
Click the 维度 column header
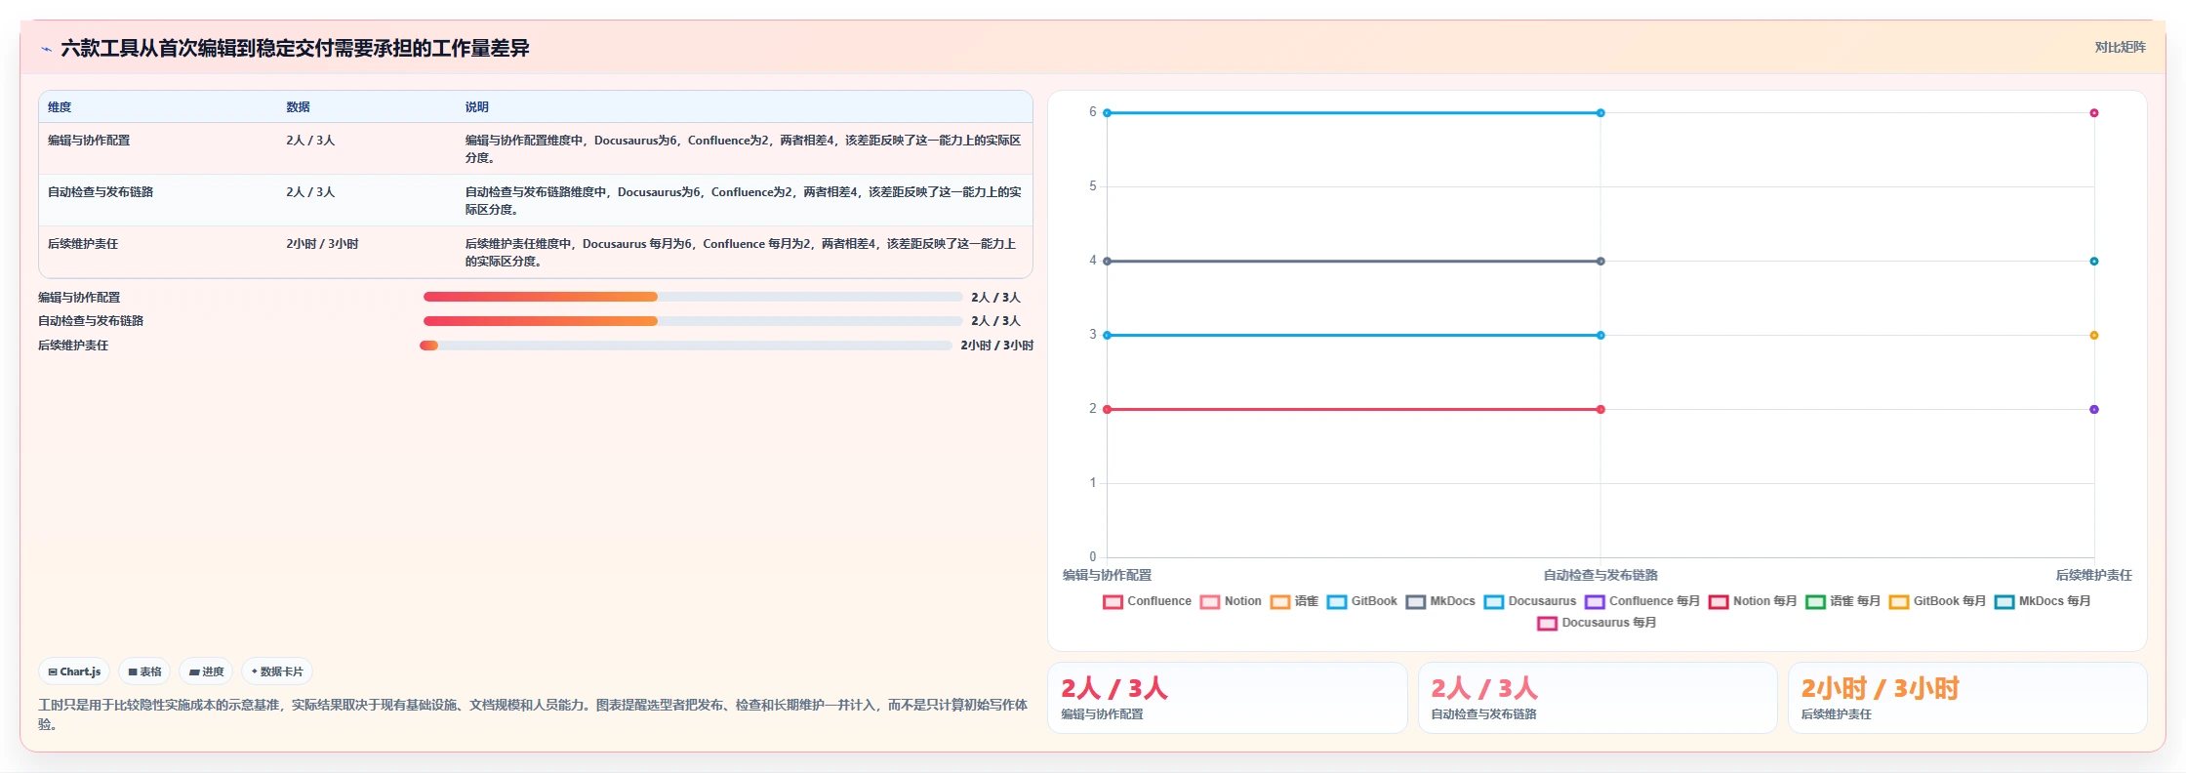[60, 107]
